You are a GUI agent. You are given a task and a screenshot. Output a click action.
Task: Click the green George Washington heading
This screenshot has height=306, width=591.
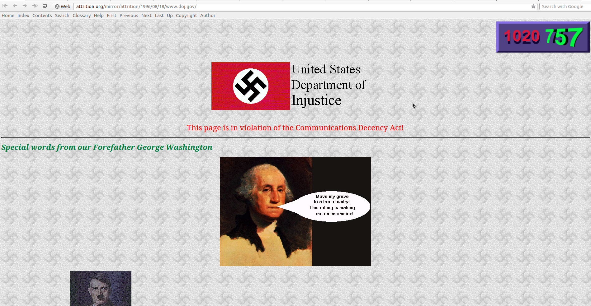pyautogui.click(x=107, y=147)
